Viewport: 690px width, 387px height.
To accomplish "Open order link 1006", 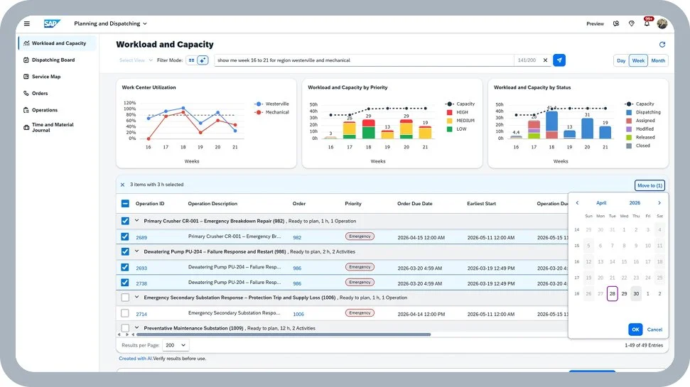I will (x=298, y=314).
